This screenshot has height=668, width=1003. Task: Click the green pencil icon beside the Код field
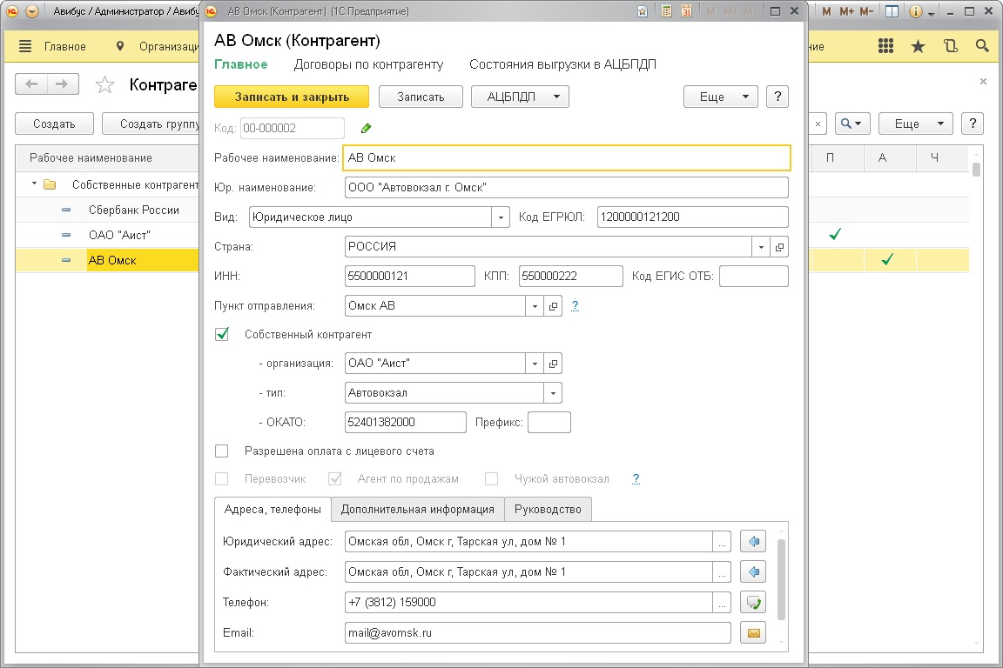click(x=366, y=129)
